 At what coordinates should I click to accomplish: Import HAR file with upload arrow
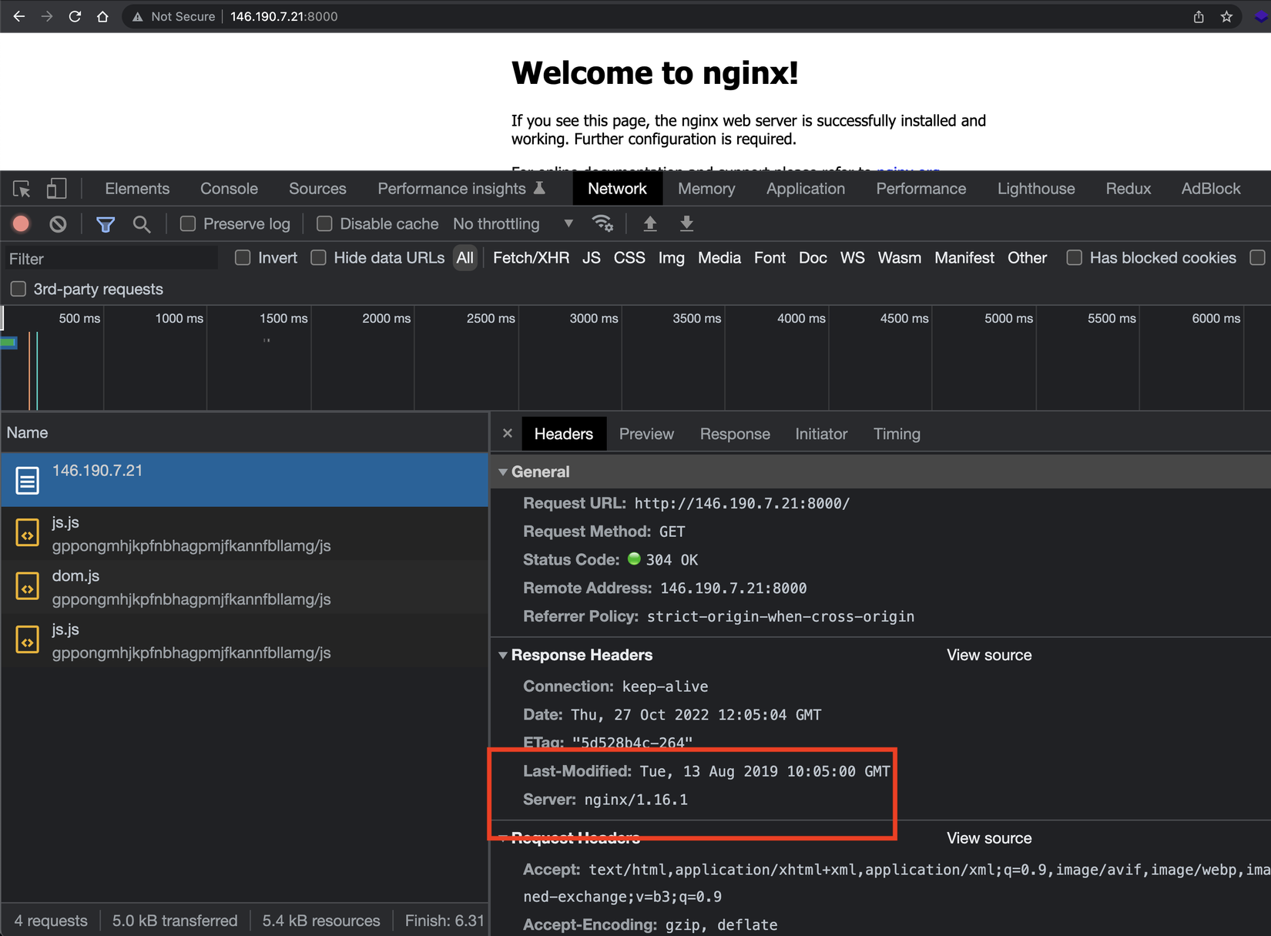pyautogui.click(x=650, y=223)
